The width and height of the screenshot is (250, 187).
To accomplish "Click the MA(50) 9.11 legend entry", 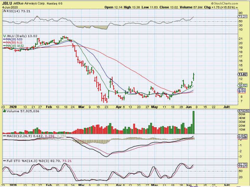I will coord(13,43).
